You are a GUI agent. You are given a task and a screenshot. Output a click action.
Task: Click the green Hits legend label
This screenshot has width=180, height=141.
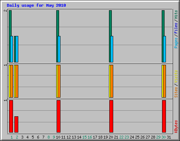click(176, 14)
